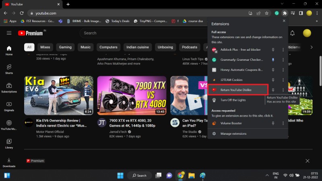
Task: Open Manage extensions gear entry
Action: [233, 134]
